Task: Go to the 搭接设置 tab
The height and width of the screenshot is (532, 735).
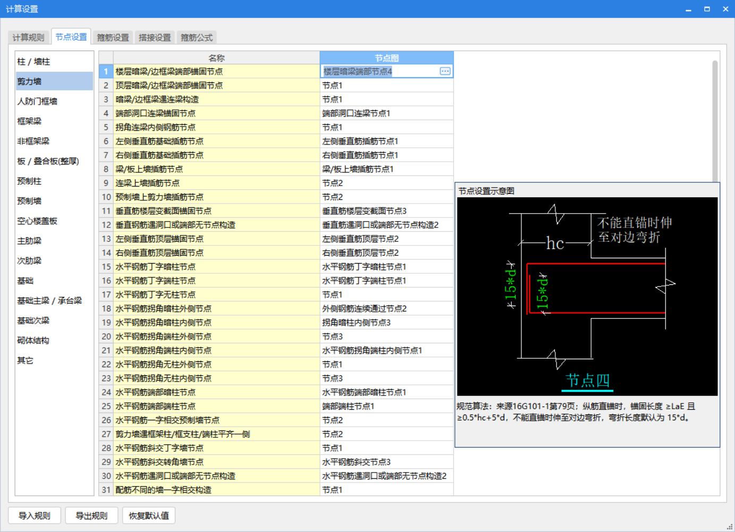Action: (x=155, y=37)
